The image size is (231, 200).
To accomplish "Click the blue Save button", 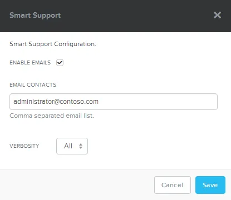I will tap(210, 185).
